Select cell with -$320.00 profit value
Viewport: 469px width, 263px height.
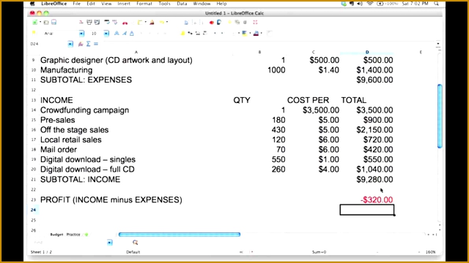point(367,200)
